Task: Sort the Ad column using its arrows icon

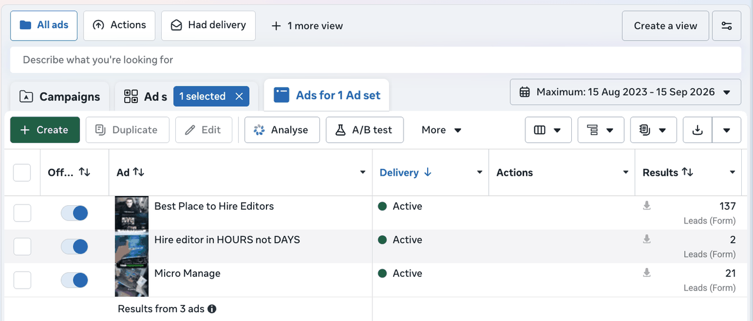Action: click(x=138, y=172)
